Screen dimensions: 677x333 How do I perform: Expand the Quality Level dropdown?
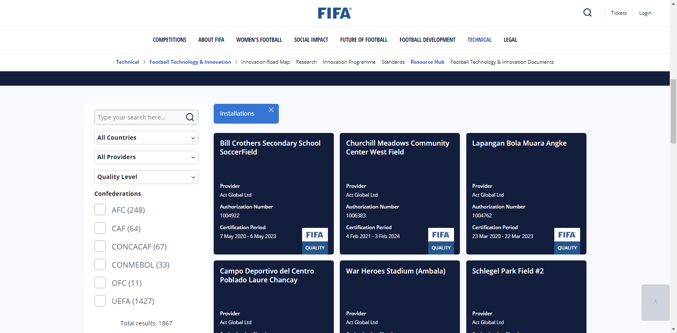146,177
